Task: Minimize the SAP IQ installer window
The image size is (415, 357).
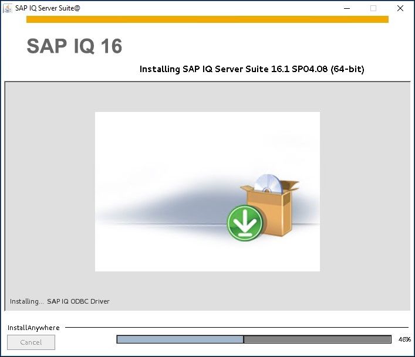Action: pos(346,8)
